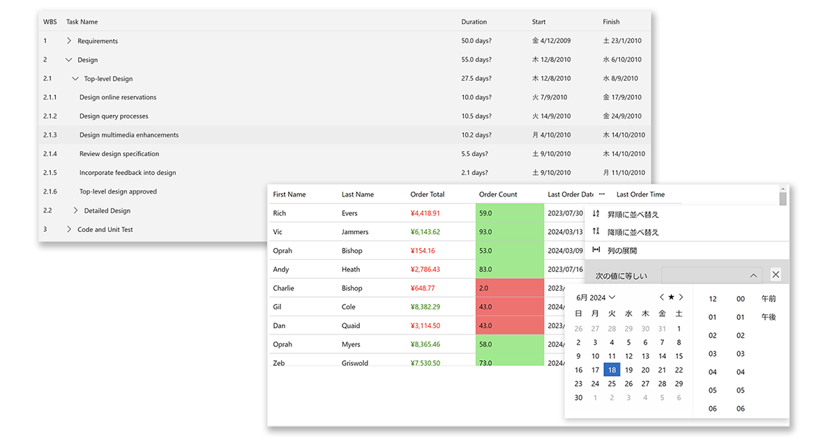
Task: Go to the previous month in the calendar
Action: (661, 298)
